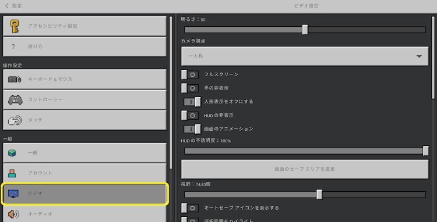Click the back arrow next to 設定
This screenshot has height=222, width=437.
pos(7,6)
